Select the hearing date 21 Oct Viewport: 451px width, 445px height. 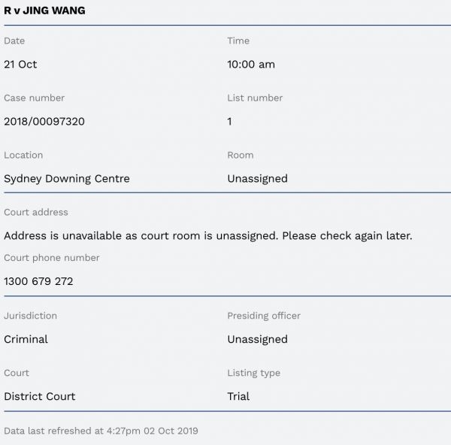tap(20, 65)
